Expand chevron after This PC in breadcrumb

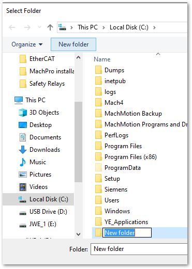(x=104, y=27)
